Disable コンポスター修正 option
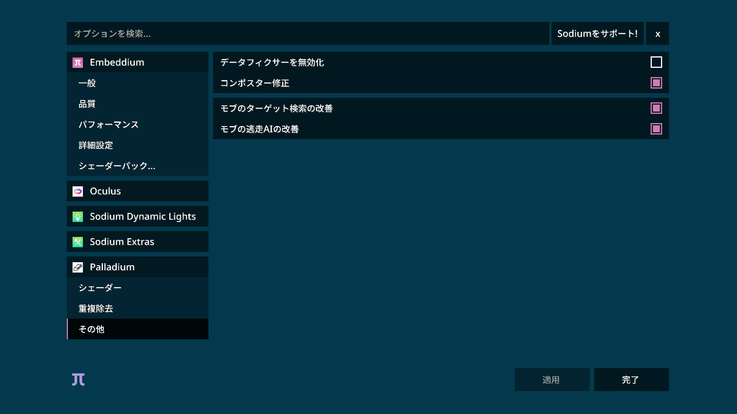Image resolution: width=737 pixels, height=414 pixels. (656, 82)
